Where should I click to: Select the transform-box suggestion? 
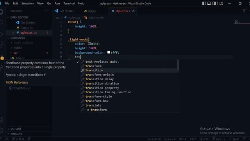pyautogui.click(x=129, y=101)
